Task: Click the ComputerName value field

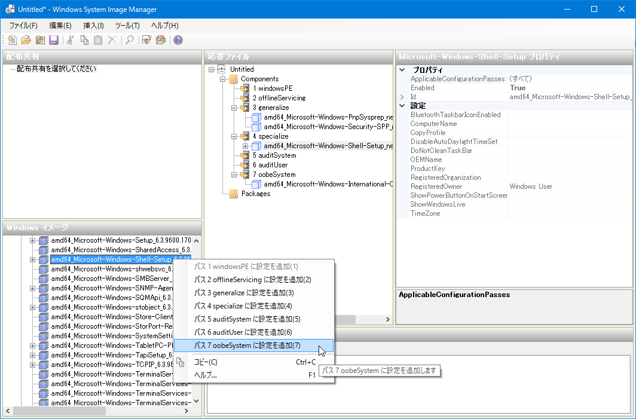Action: coord(570,124)
